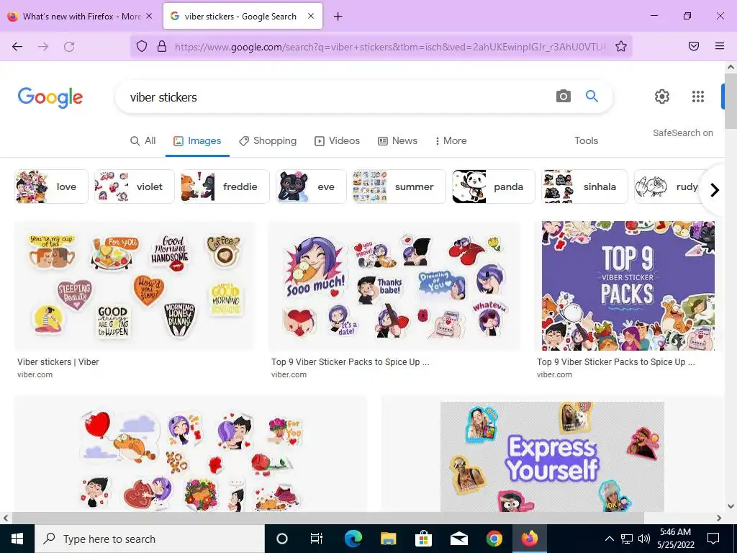The image size is (737, 553).
Task: Open Microsoft Store from the taskbar
Action: pos(423,539)
